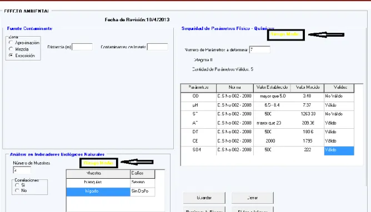371x212 pixels.
Task: Select the ST parameter cell
Action: pos(198,114)
